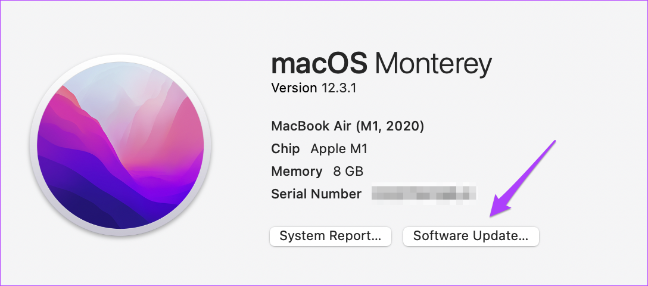648x286 pixels.
Task: Click the "(M1, 2020)" model year text
Action: [x=390, y=127]
